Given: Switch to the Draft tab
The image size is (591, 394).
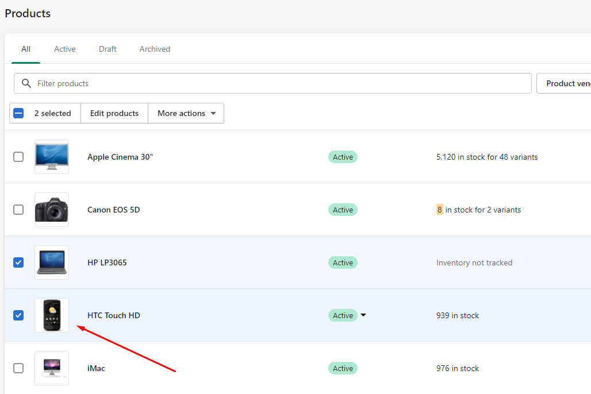Looking at the screenshot, I should (x=108, y=49).
